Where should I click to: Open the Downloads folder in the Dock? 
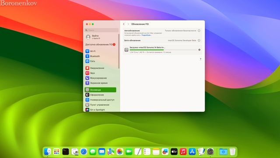click(x=223, y=152)
